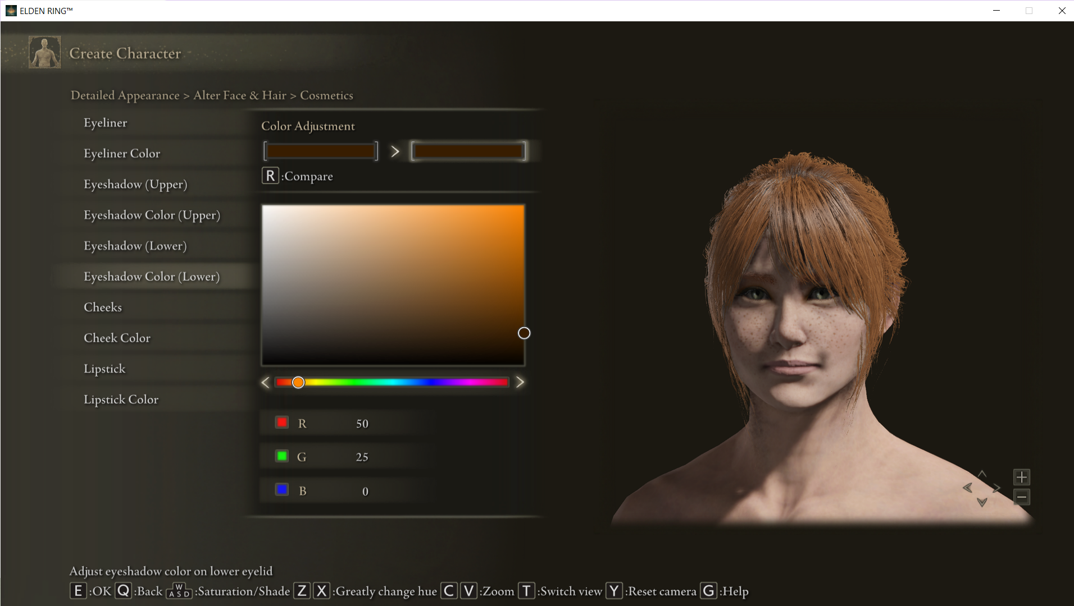Click the R Compare key icon
This screenshot has width=1074, height=606.
coord(270,176)
